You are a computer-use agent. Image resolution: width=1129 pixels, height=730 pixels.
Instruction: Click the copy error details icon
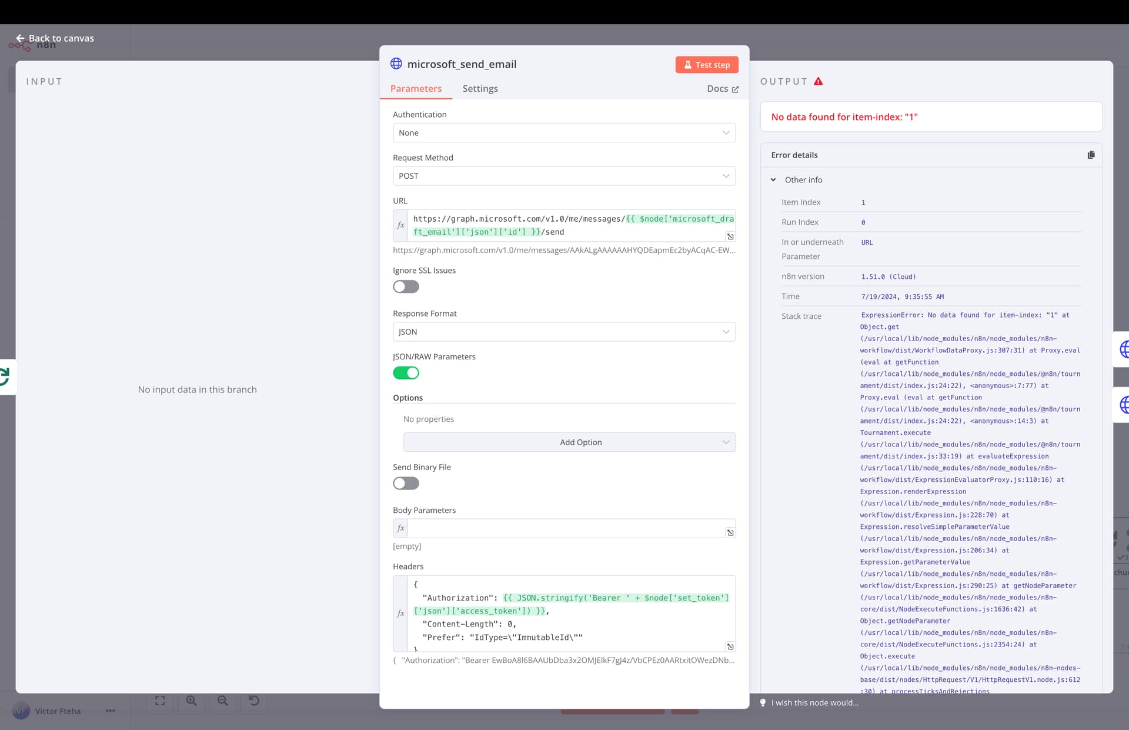(x=1091, y=155)
